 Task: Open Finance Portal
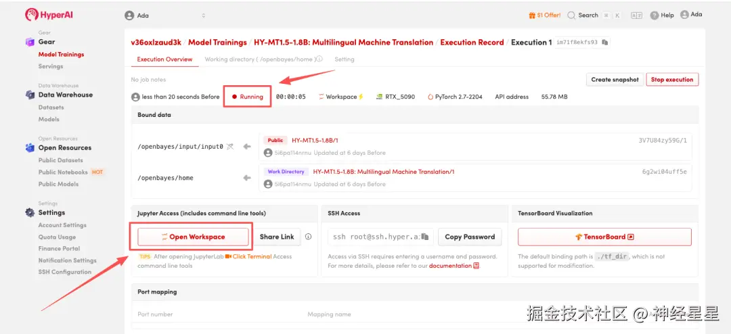tap(59, 248)
